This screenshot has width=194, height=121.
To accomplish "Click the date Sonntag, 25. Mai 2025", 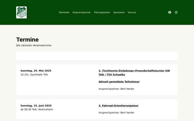I will tap(36, 71).
